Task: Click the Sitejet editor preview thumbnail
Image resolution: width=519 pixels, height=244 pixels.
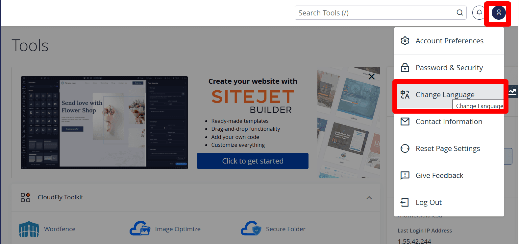Action: pyautogui.click(x=104, y=122)
